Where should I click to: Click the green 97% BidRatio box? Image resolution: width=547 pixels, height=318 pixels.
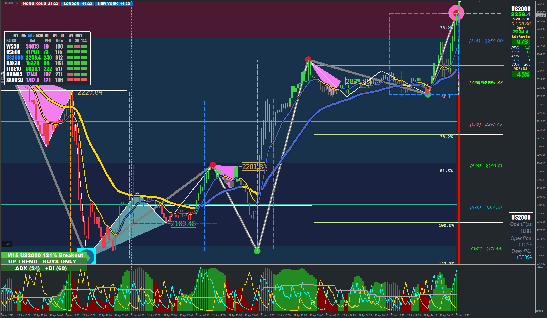[520, 42]
